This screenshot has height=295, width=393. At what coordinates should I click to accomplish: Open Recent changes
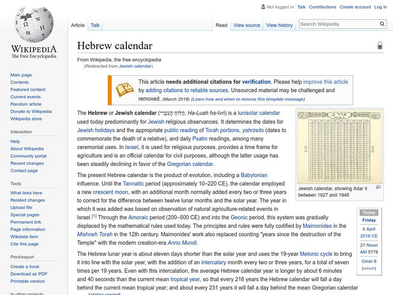point(27,163)
